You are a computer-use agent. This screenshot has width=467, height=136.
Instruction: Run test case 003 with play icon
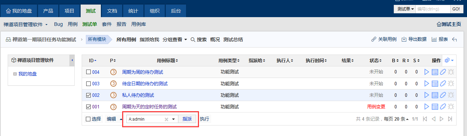point(426,84)
